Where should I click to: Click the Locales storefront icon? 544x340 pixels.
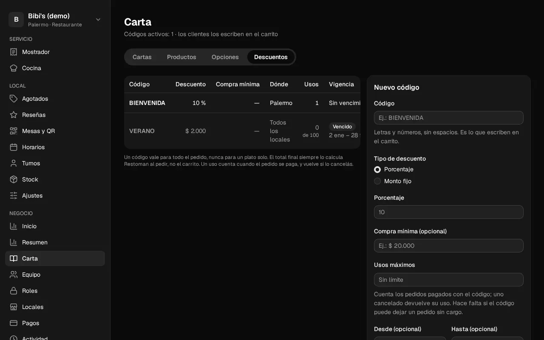pyautogui.click(x=14, y=307)
